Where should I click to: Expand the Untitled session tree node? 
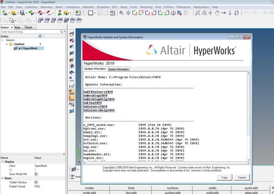pos(7,44)
